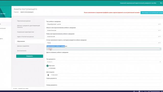This screenshot has height=92, width=163.
Task: Switch to Социальные характеристики tab
Action: coord(25,32)
